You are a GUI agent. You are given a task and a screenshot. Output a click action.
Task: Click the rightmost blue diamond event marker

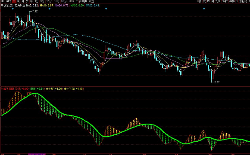[204, 9]
